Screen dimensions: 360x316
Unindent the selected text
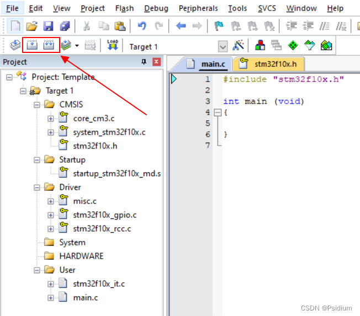tap(308, 26)
